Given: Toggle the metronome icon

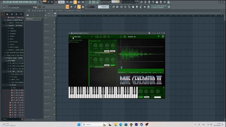Looking at the screenshot, I should 67,2.
